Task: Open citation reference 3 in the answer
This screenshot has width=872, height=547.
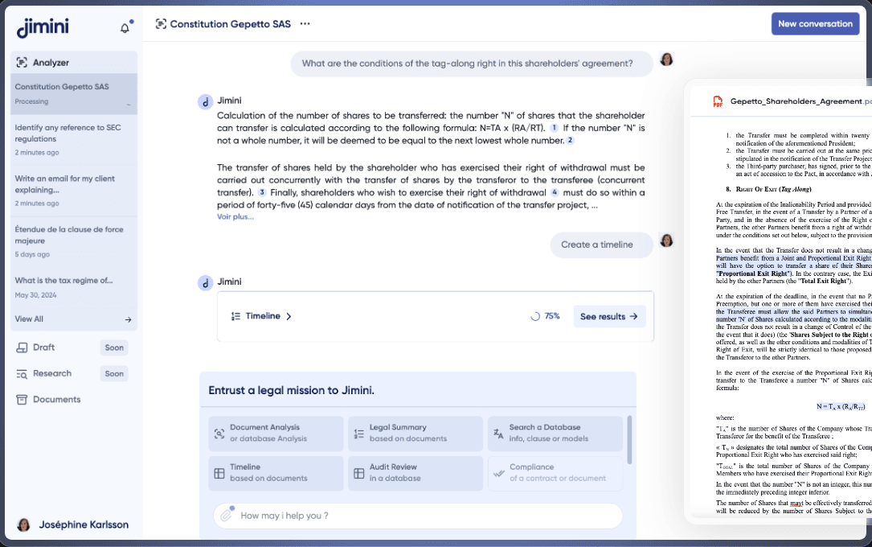Action: tap(262, 192)
